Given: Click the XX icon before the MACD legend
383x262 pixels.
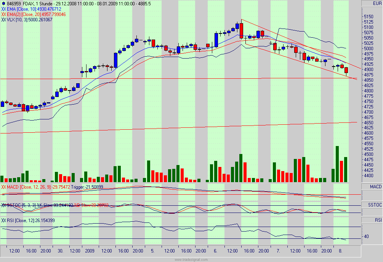Looking at the screenshot, I should click(x=4, y=187).
